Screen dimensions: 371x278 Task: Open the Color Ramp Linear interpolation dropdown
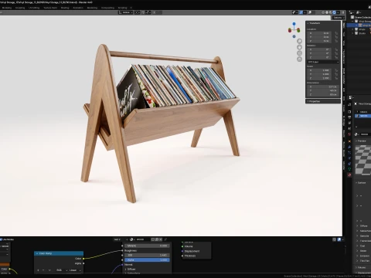click(75, 270)
